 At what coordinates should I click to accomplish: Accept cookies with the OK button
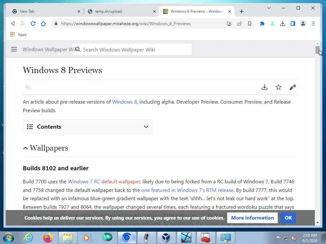click(x=288, y=218)
